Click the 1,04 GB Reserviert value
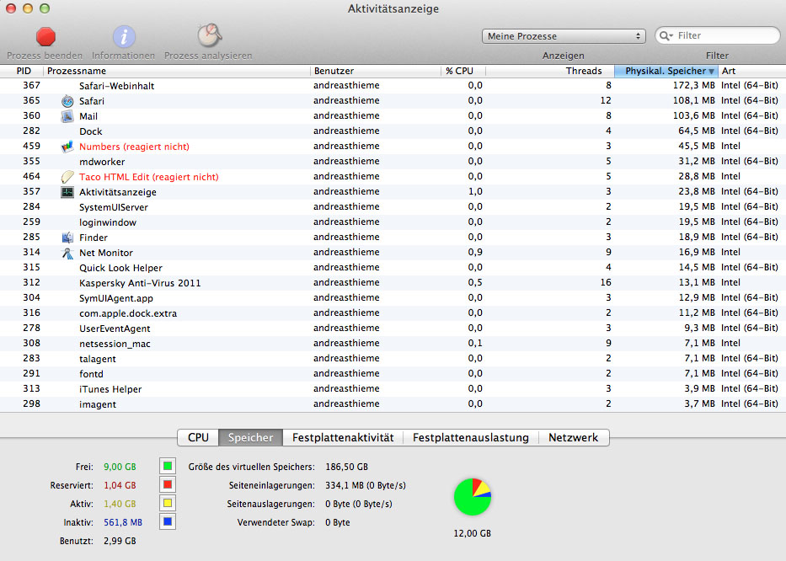This screenshot has height=561, width=786. (120, 485)
